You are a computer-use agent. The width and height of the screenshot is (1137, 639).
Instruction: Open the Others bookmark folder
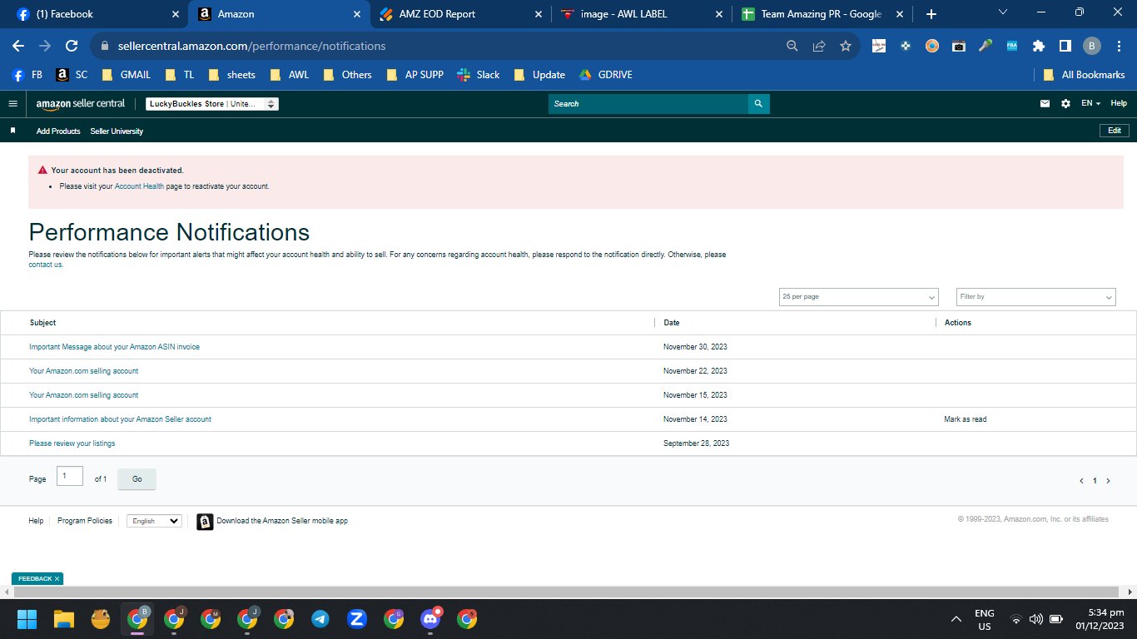click(348, 75)
